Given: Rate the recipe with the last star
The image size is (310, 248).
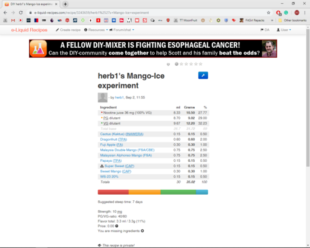Looking at the screenshot, I should click(200, 64).
